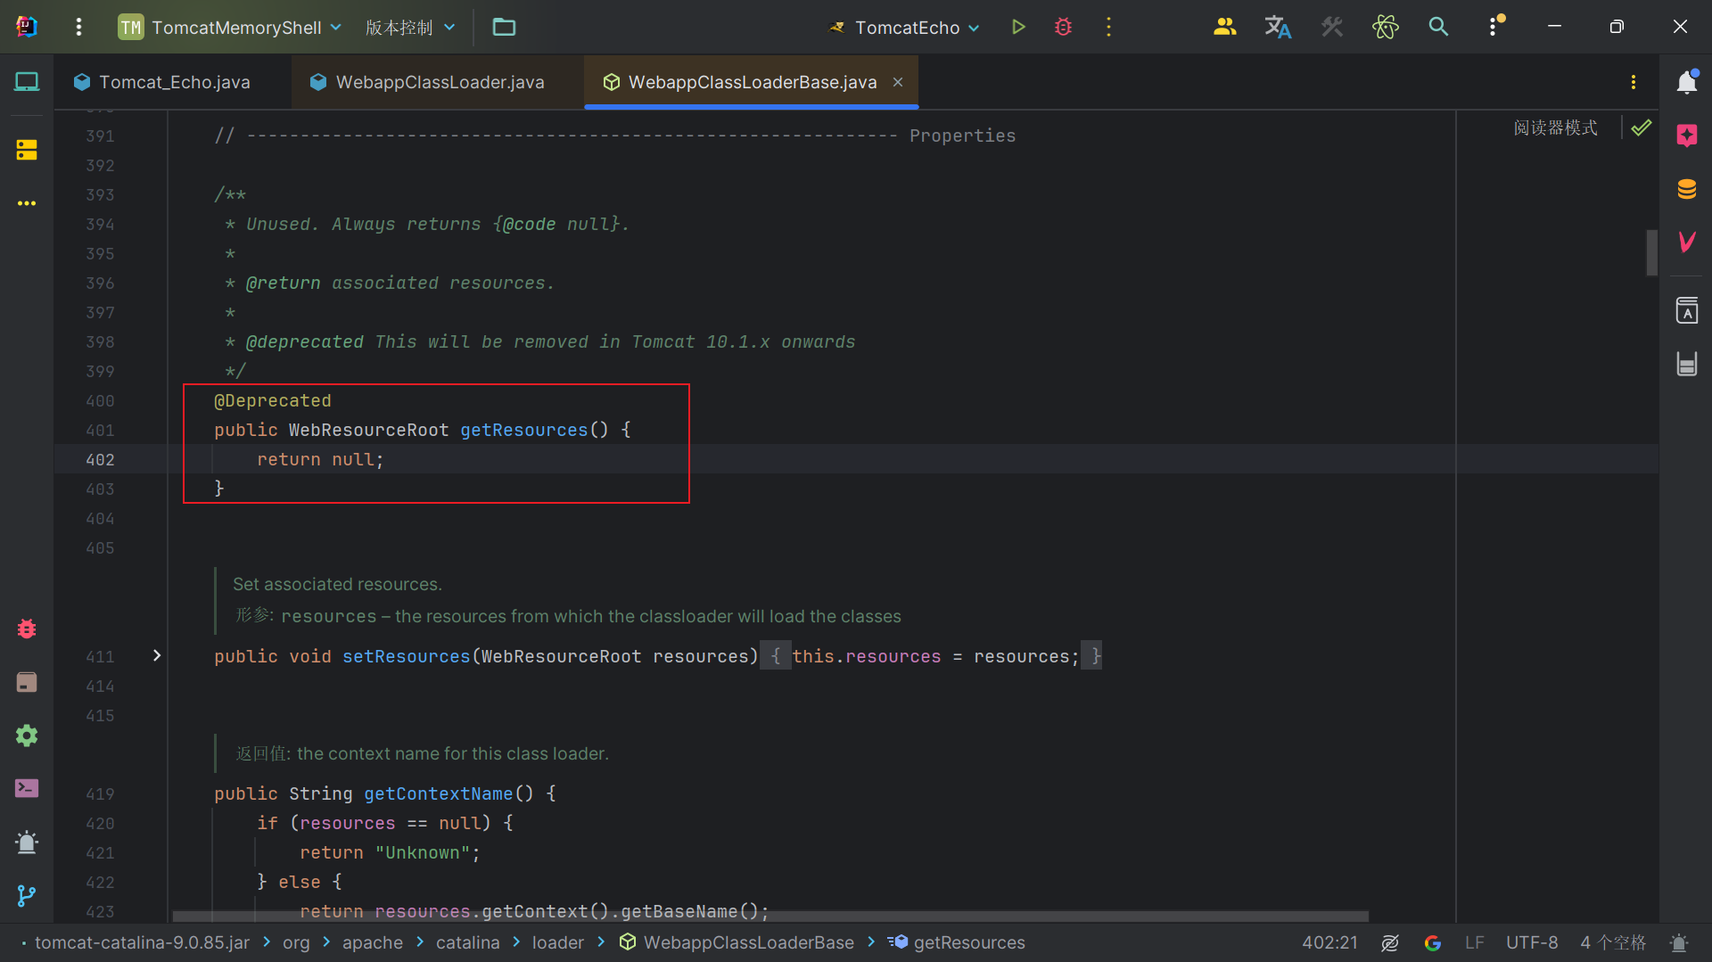The image size is (1712, 962).
Task: Open the right sidebar save-disk tool window
Action: (x=1686, y=364)
